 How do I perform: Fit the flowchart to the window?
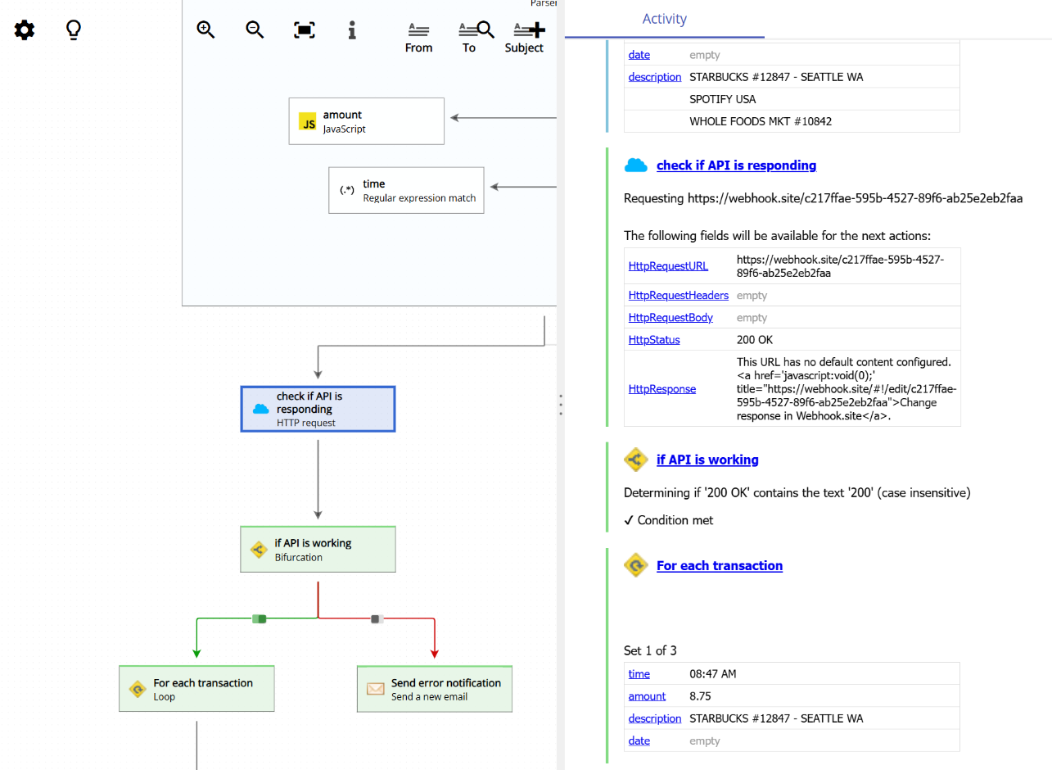click(304, 29)
